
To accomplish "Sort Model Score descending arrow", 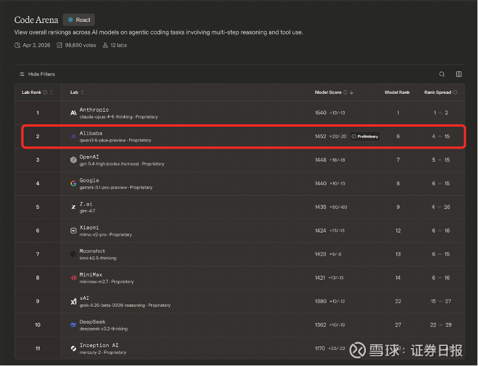I will (352, 93).
